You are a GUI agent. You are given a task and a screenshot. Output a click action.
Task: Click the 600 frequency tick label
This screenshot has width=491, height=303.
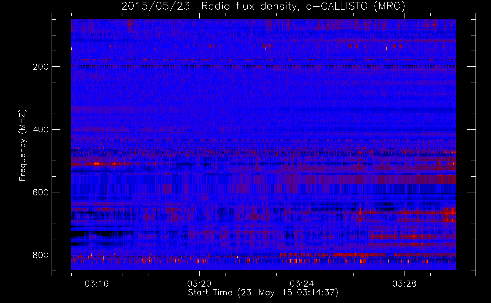click(x=41, y=193)
